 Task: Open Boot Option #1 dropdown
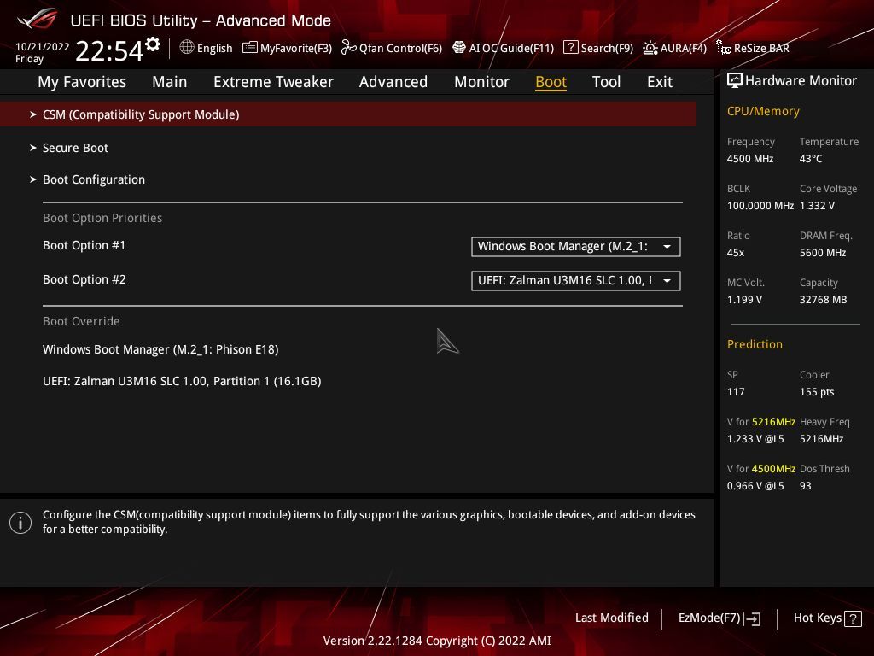pos(576,247)
